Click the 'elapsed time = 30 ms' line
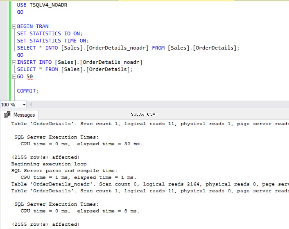Image resolution: width=289 pixels, height=229 pixels. (x=81, y=144)
